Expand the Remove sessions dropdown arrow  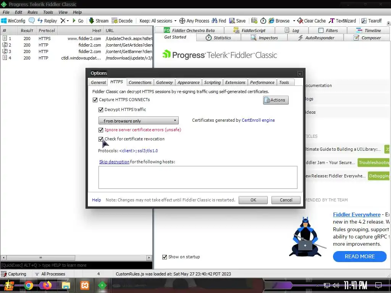(68, 21)
